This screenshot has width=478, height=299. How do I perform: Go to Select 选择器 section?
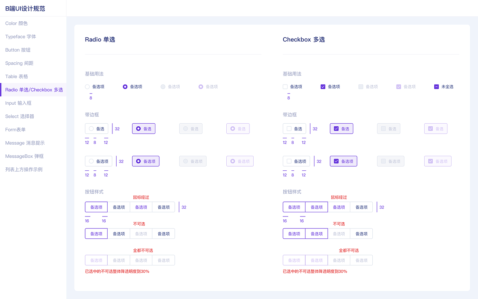click(20, 116)
